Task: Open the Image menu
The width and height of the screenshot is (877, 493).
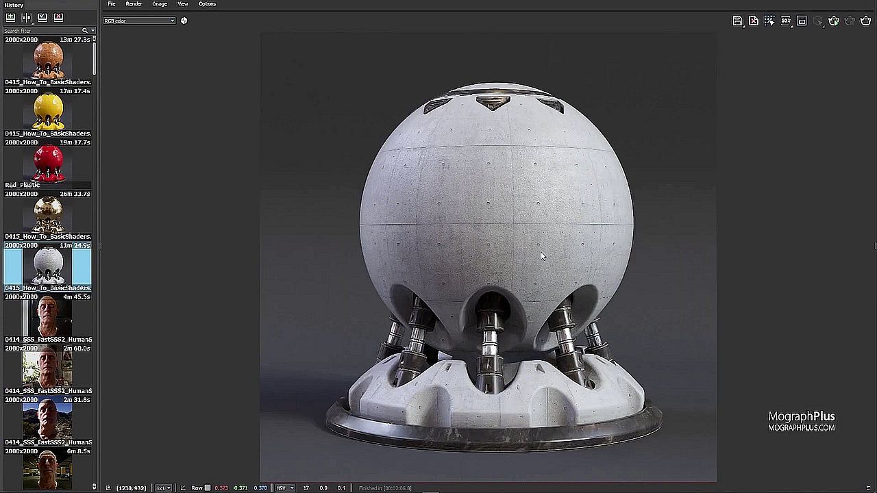Action: pyautogui.click(x=160, y=4)
